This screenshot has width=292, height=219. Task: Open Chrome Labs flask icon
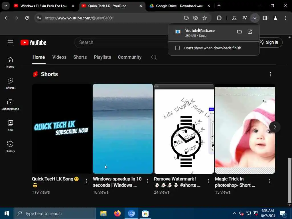tap(234, 18)
